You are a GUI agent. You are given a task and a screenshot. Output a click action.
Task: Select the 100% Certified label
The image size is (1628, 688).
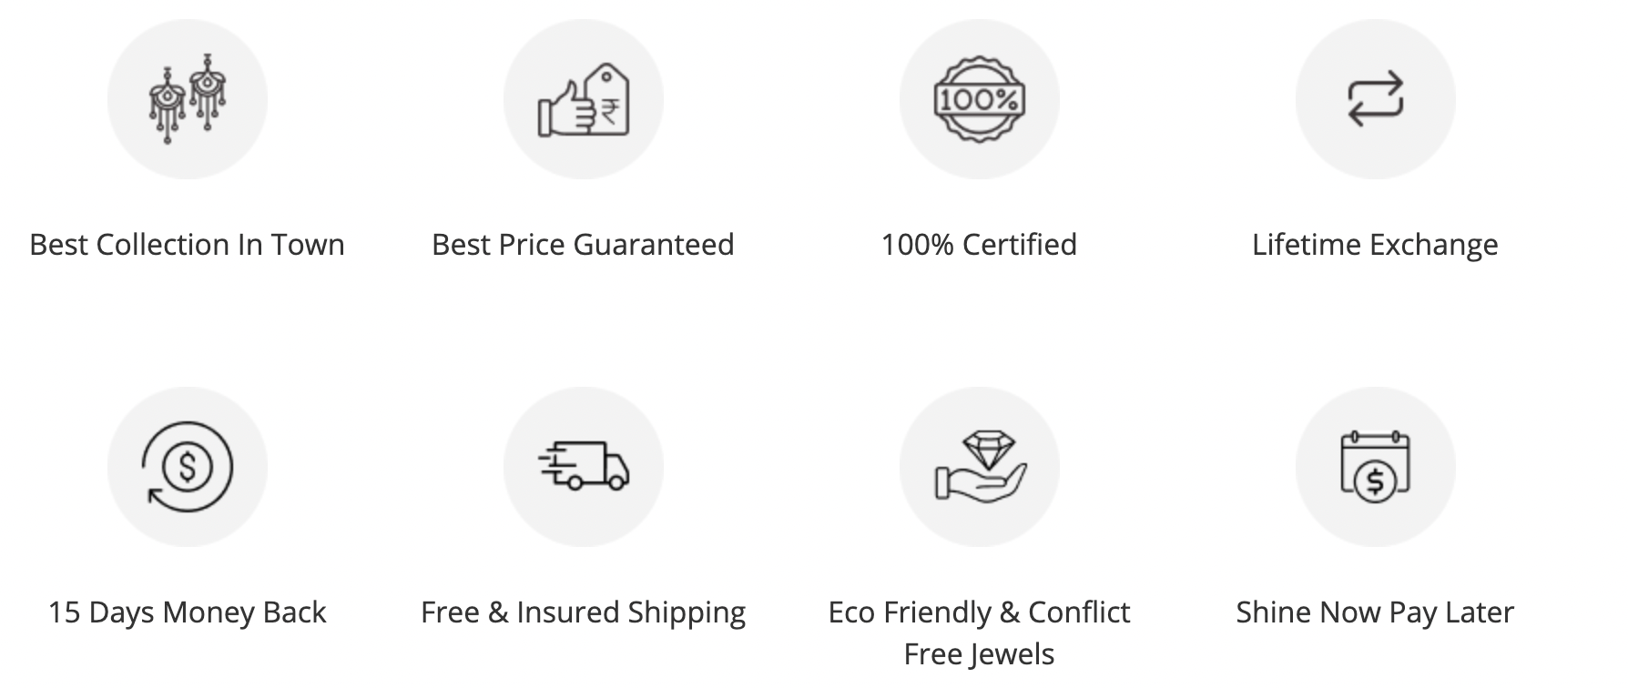click(979, 245)
